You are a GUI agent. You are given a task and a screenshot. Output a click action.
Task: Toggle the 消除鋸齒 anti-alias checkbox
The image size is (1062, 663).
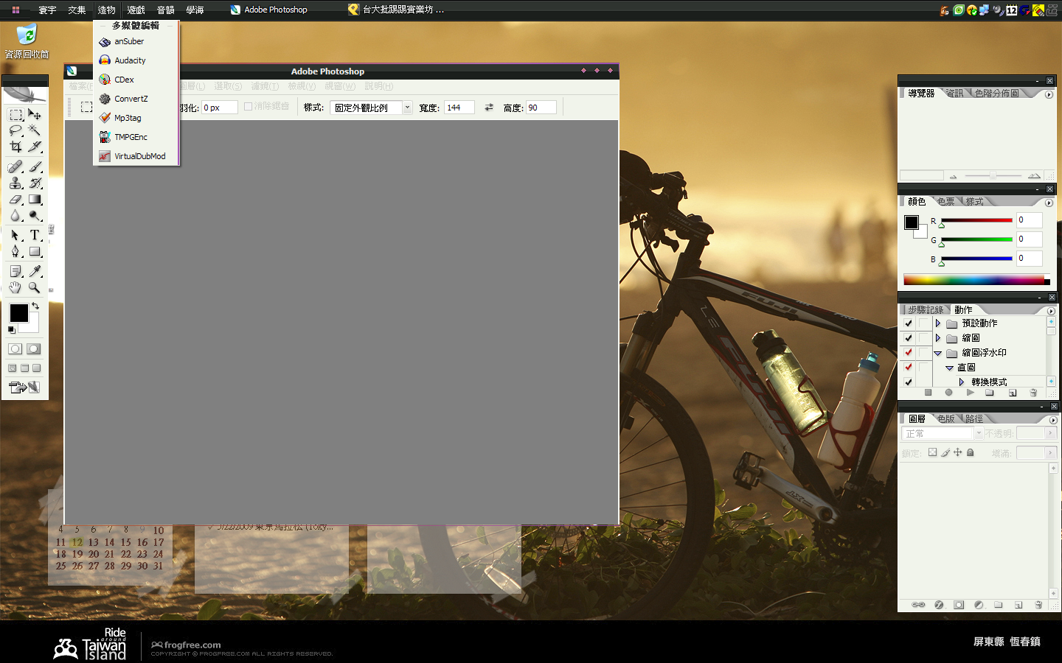249,106
